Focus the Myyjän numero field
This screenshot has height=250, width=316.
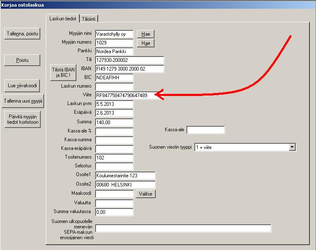coord(114,43)
